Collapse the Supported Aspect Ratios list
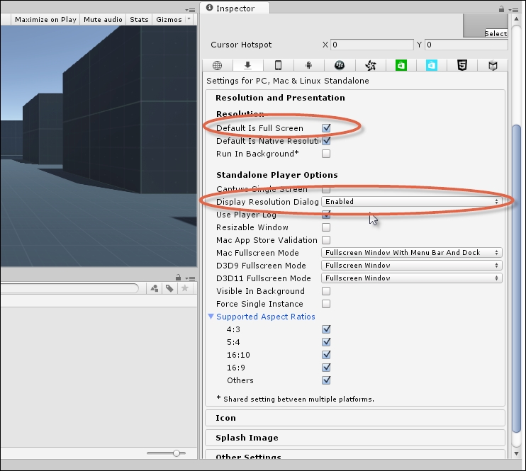Image resolution: width=526 pixels, height=471 pixels. [x=211, y=317]
